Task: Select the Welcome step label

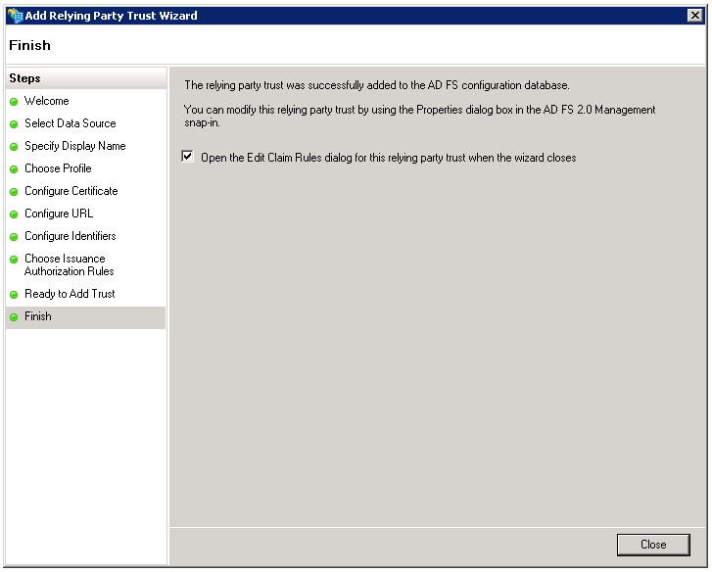Action: (x=46, y=101)
